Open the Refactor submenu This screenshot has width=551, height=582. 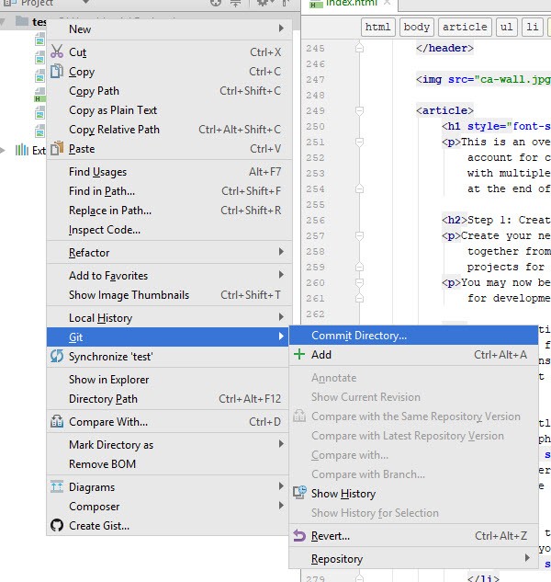tap(174, 253)
